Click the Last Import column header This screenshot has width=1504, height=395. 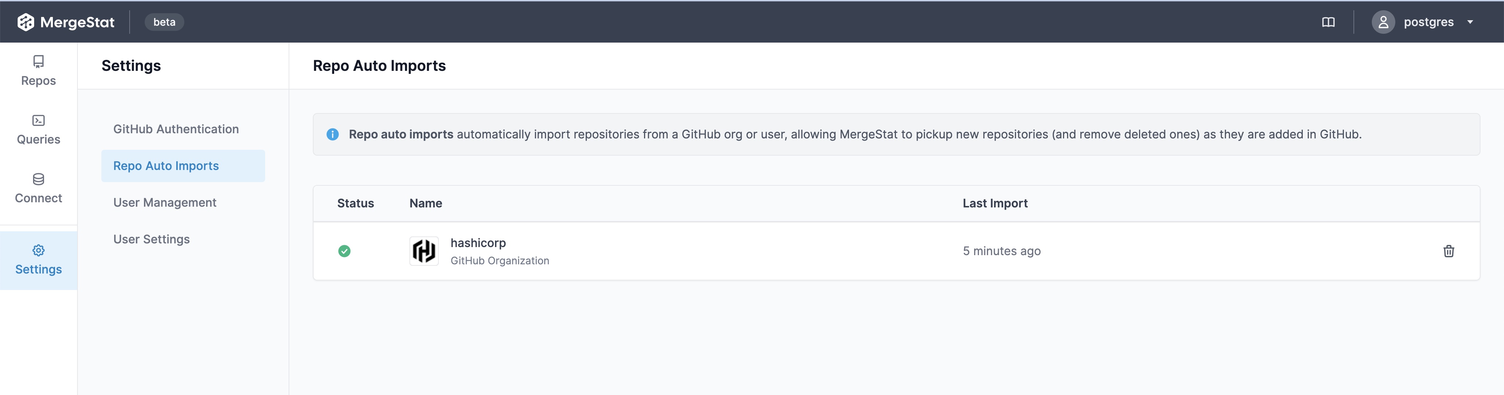pos(995,203)
